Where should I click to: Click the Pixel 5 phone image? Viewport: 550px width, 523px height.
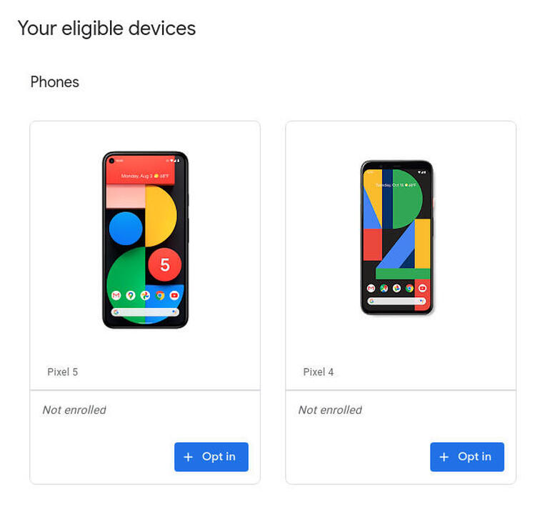145,240
